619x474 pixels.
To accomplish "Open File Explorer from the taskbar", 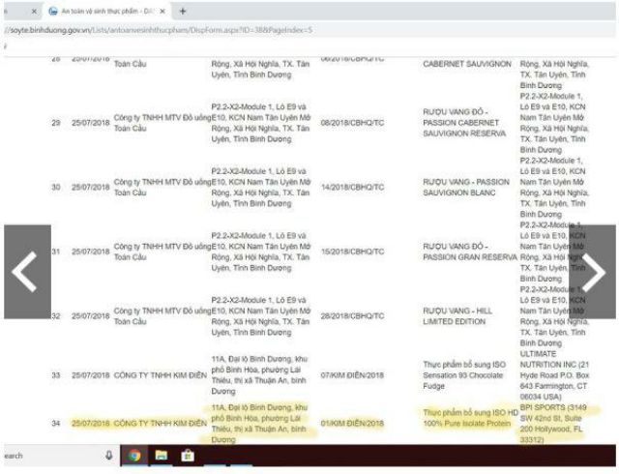I will coord(161,456).
